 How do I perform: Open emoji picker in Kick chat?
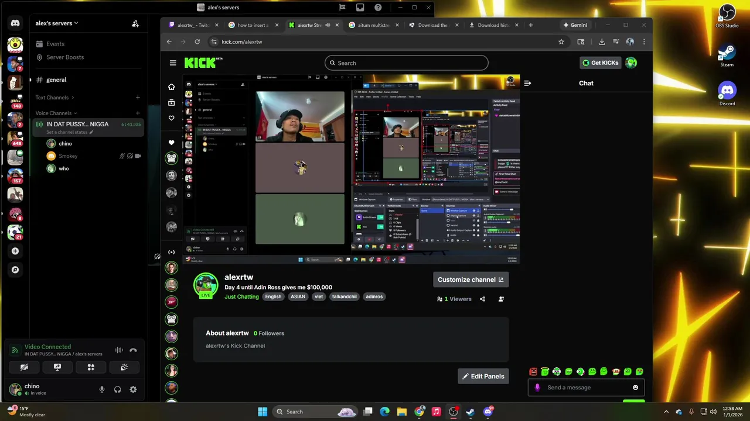(x=635, y=388)
